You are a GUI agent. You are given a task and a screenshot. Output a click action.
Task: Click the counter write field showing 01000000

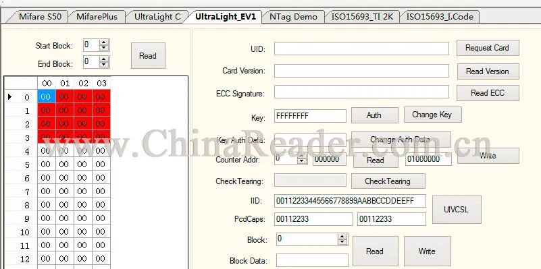click(428, 159)
